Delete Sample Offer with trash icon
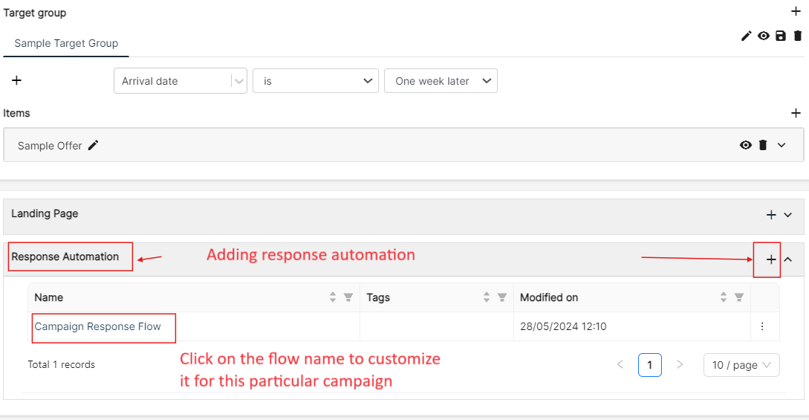Image resolution: width=809 pixels, height=420 pixels. click(763, 145)
